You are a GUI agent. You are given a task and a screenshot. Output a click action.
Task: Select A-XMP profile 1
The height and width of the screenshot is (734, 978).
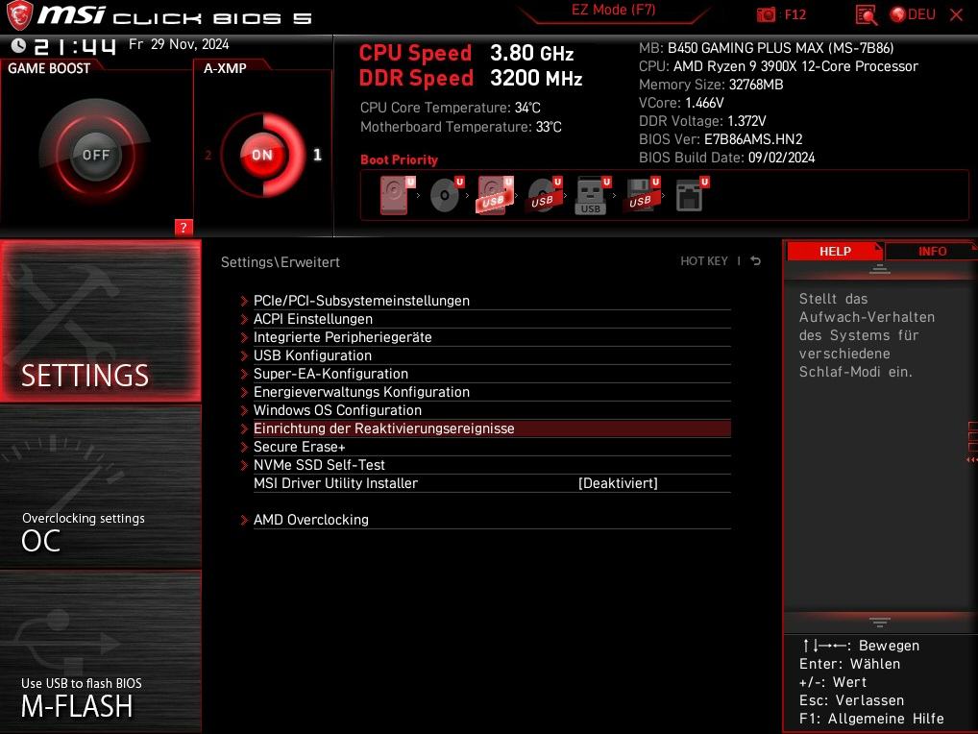pyautogui.click(x=317, y=155)
